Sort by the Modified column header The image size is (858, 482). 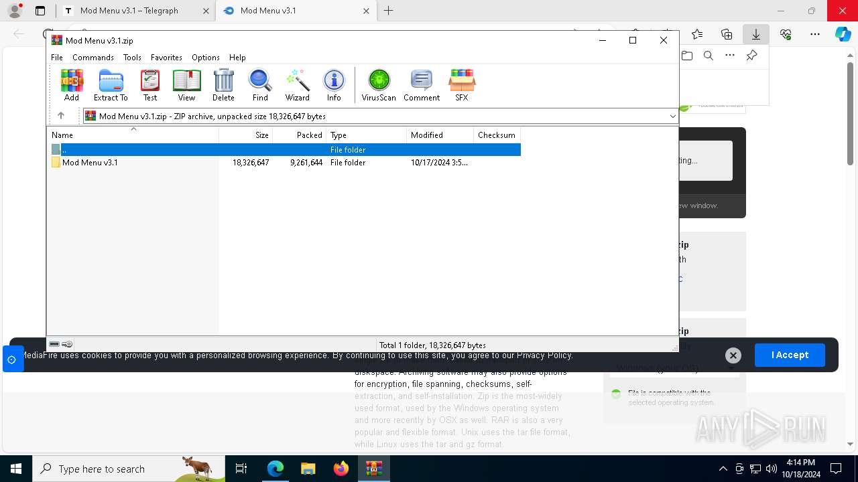click(440, 135)
